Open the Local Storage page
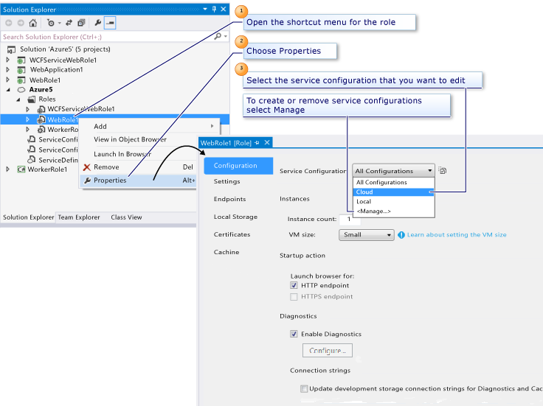 point(235,217)
